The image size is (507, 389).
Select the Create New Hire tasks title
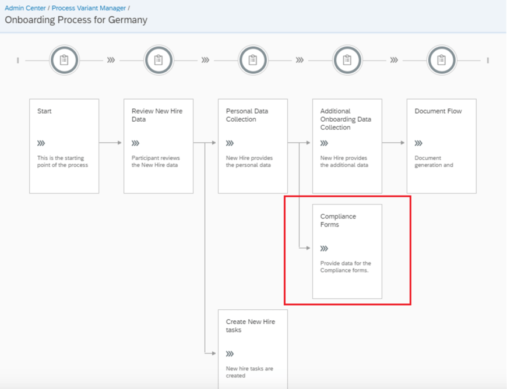[250, 326]
